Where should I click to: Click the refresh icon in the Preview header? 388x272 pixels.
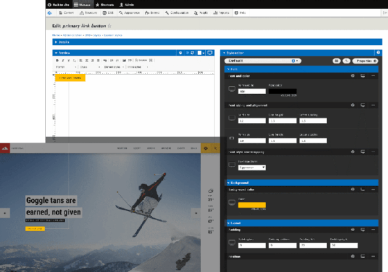pos(193,53)
